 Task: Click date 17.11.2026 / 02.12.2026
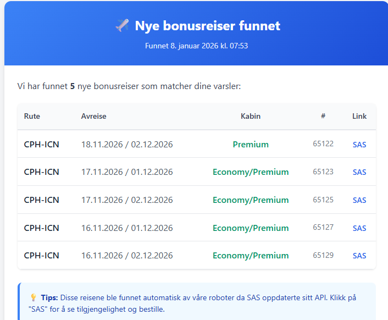pos(127,200)
